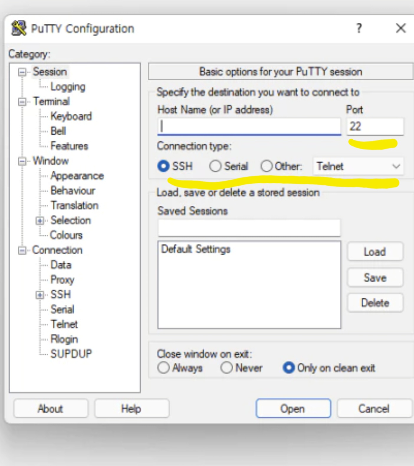Viewport: 414px width, 466px height.
Task: Select Session category in tree
Action: [x=50, y=72]
